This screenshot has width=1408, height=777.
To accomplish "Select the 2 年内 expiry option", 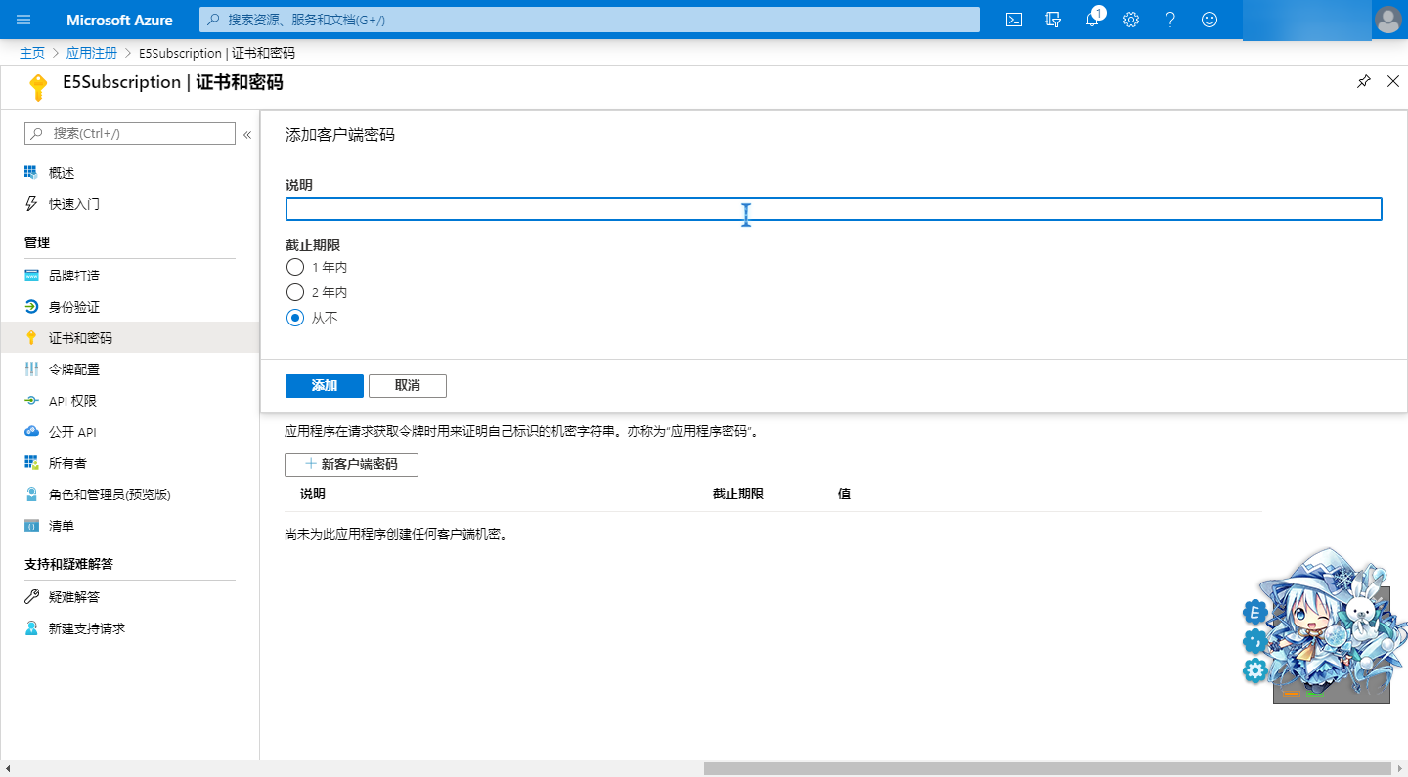I will point(295,292).
